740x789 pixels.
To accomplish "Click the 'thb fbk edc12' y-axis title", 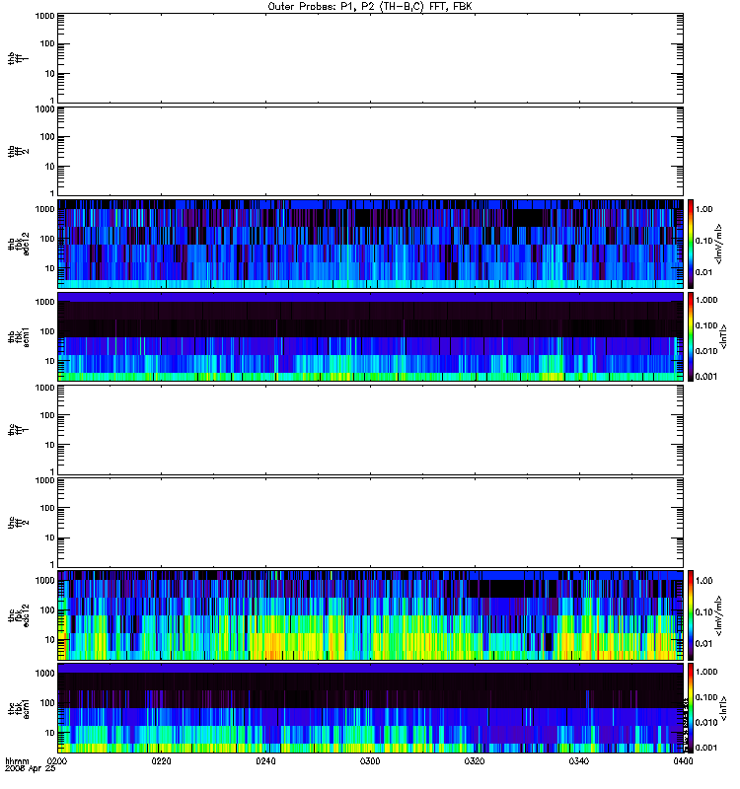I will point(18,244).
